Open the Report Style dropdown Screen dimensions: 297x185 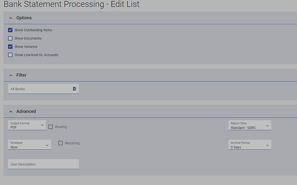pyautogui.click(x=250, y=125)
